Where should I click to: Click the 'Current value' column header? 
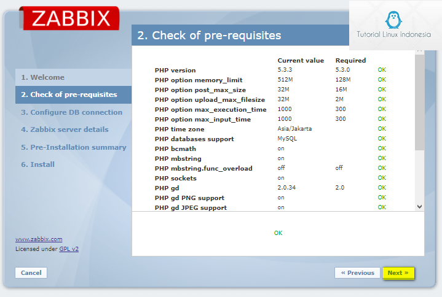[301, 61]
